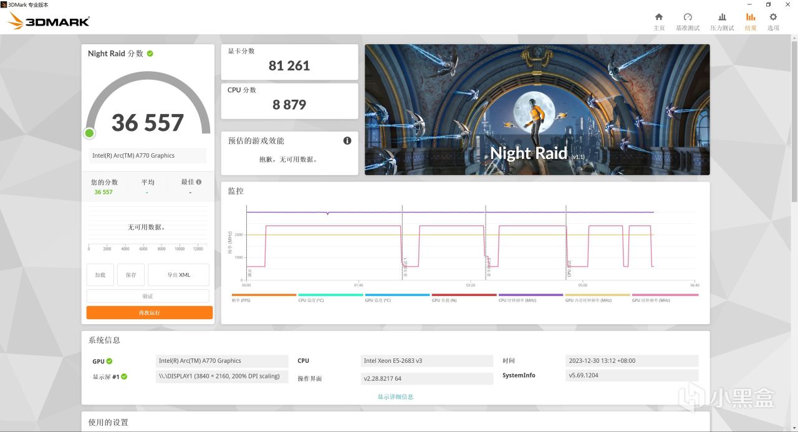Click the 您的分数 36 557 value

pyautogui.click(x=103, y=192)
